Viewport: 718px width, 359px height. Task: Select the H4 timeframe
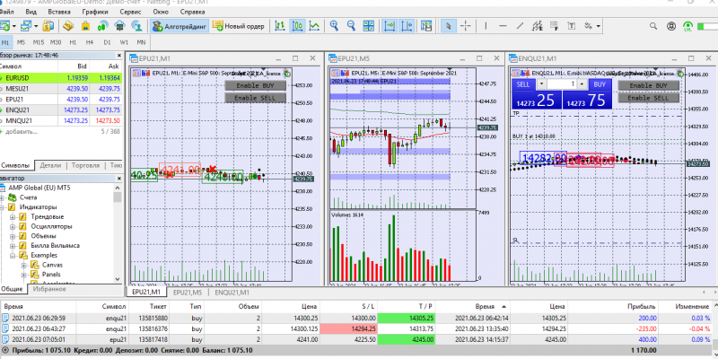pos(90,42)
